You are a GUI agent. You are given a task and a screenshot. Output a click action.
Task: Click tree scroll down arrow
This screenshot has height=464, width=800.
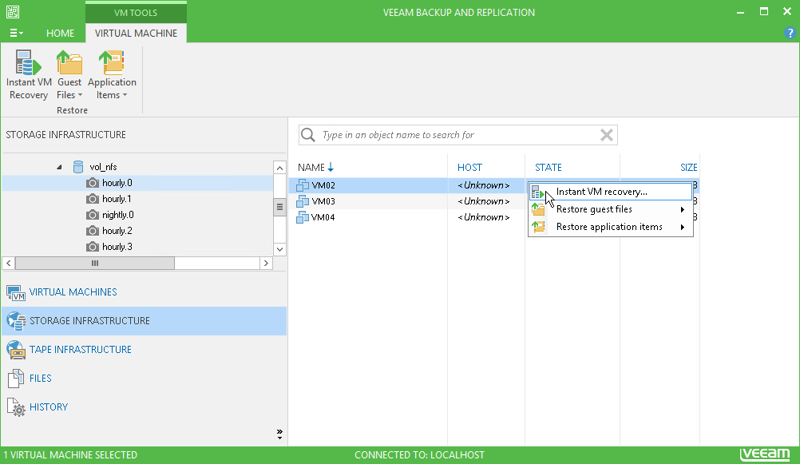pos(279,249)
